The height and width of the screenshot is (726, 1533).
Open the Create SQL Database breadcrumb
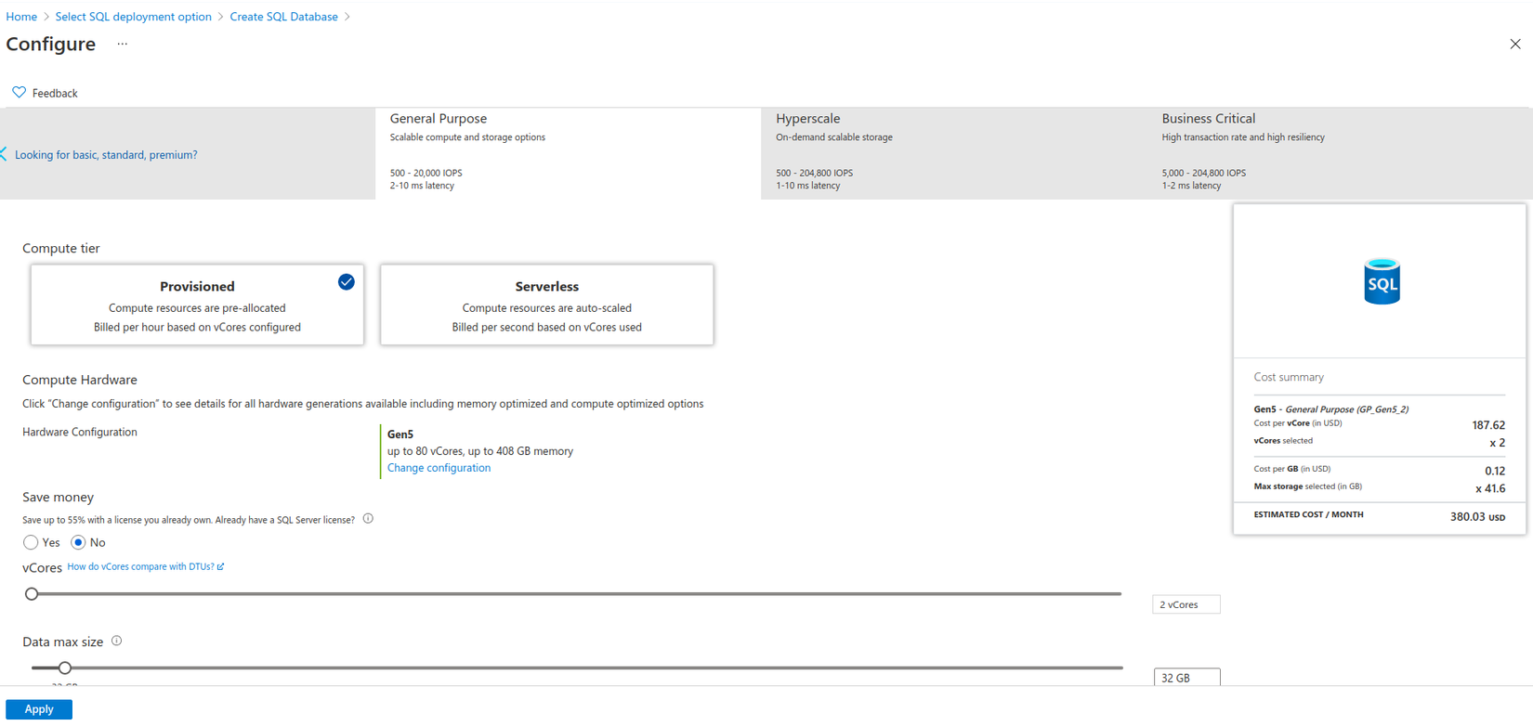(x=283, y=17)
